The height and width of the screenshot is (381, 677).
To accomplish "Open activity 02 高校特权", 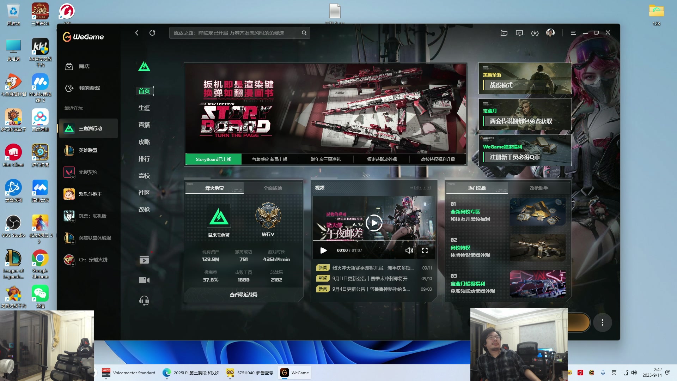I will tap(508, 248).
